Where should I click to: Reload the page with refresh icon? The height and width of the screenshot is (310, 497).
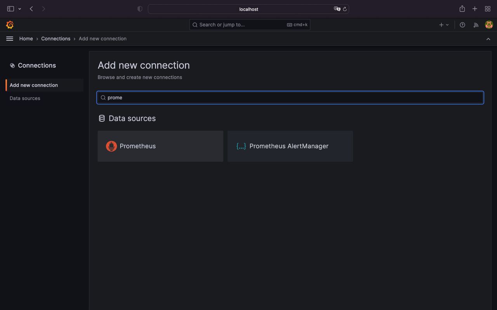[345, 9]
